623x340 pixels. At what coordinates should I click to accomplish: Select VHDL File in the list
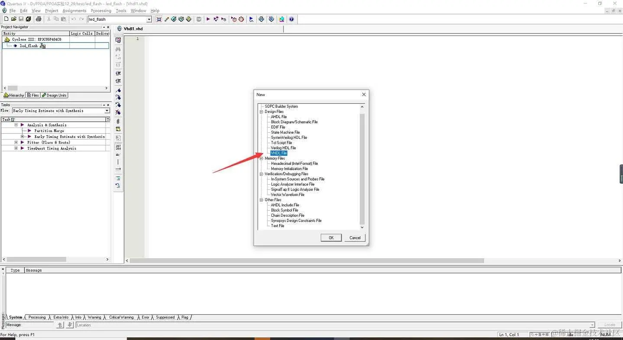coord(279,153)
